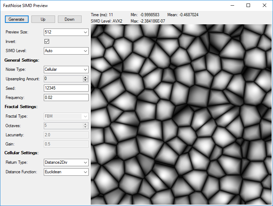Click the Seed input field
This screenshot has height=206, width=273.
[66, 88]
